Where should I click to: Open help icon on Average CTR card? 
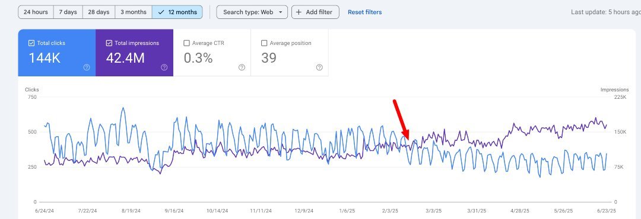point(242,67)
